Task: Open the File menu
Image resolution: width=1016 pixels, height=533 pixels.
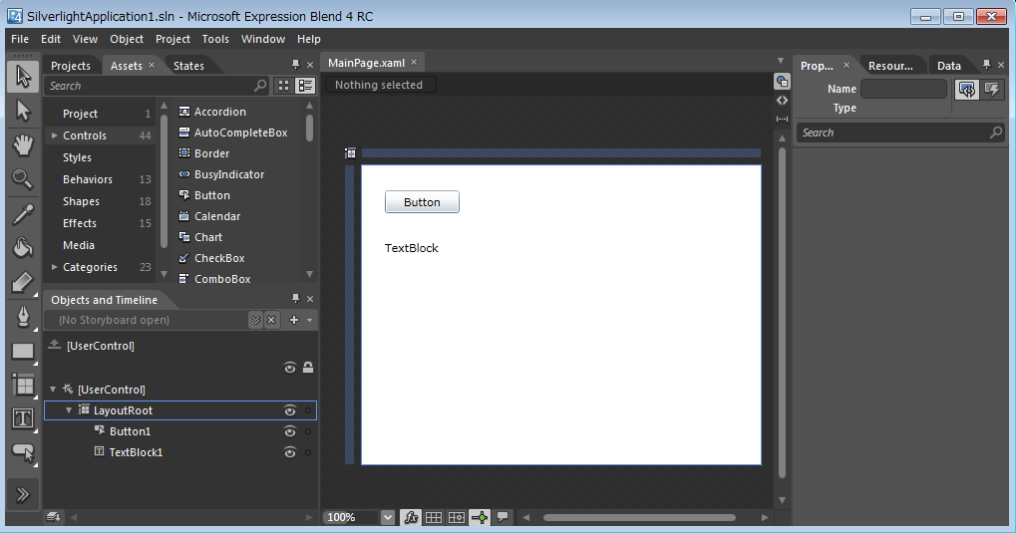Action: 20,39
